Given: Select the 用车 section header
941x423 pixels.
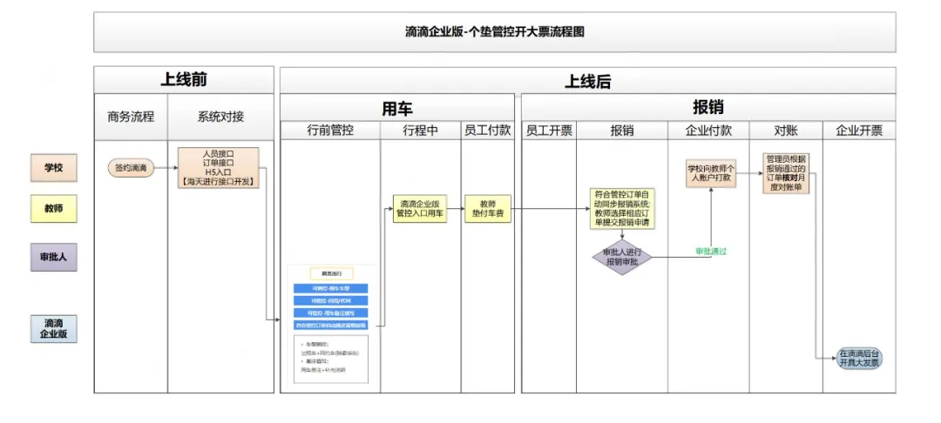Looking at the screenshot, I should [x=397, y=107].
